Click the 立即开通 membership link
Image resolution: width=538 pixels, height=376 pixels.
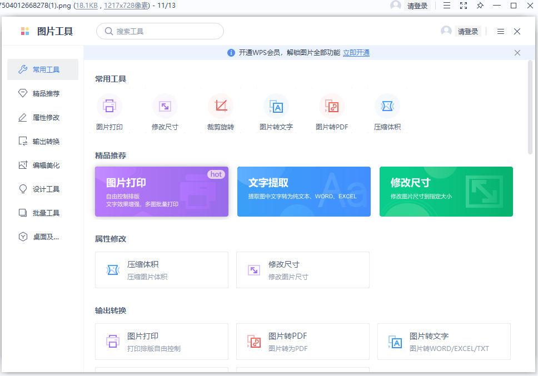(x=356, y=53)
